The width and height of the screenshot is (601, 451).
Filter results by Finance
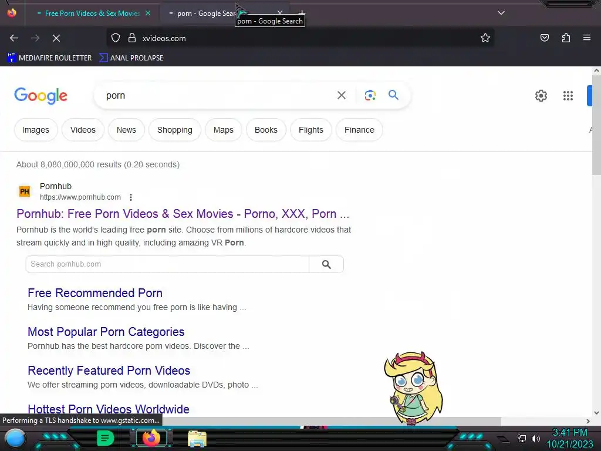click(x=359, y=130)
